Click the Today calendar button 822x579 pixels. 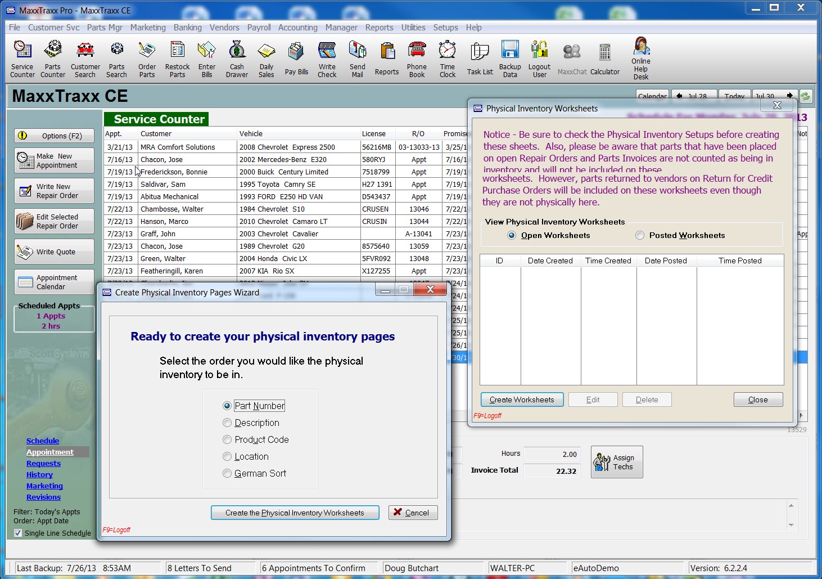coord(734,96)
